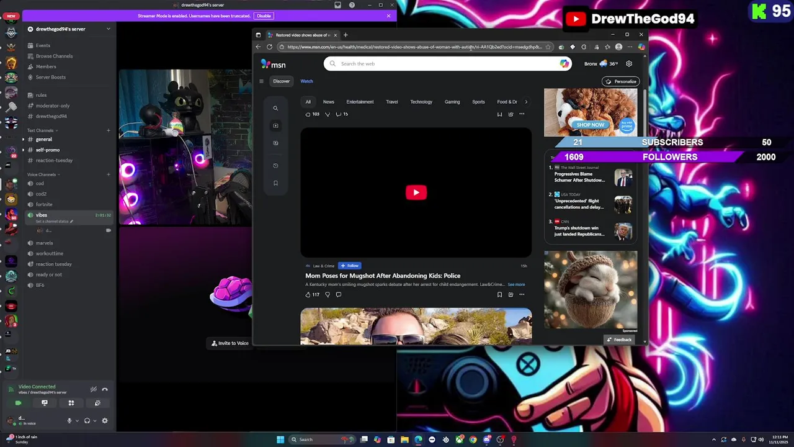The height and width of the screenshot is (447, 794).
Task: Click Invite to Voice button
Action: coord(230,343)
